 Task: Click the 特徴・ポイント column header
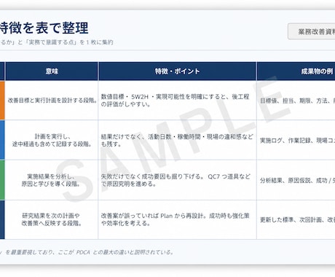tap(178, 71)
